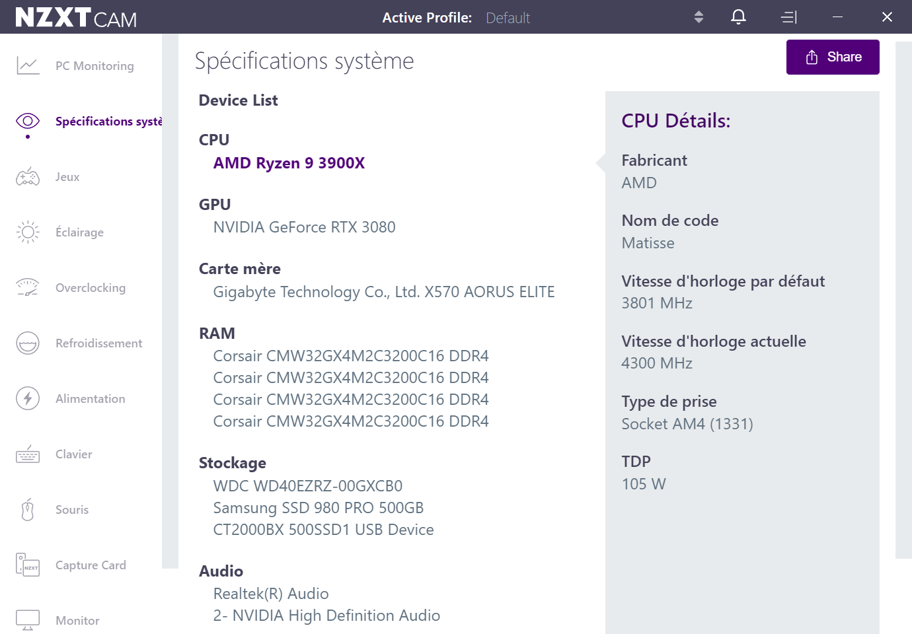Select AMD Ryzen 9 3900X device

(289, 163)
